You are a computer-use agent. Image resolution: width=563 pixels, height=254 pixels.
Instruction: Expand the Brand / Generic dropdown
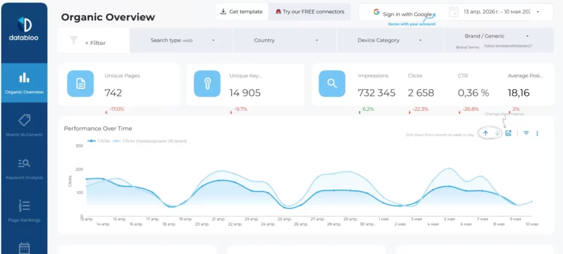point(497,36)
